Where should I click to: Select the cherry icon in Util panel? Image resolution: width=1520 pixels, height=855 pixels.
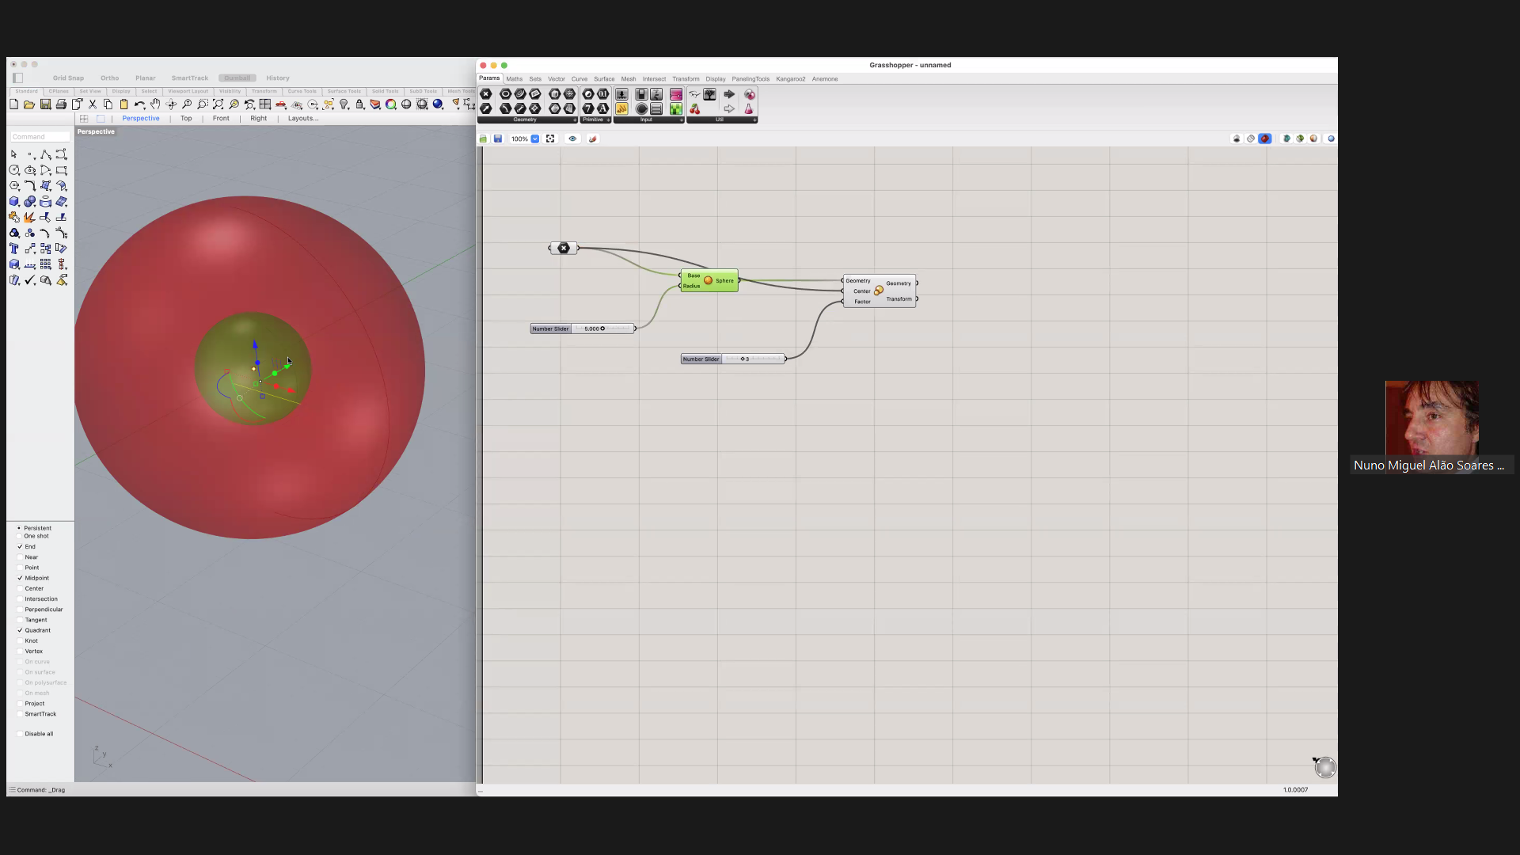pos(695,109)
